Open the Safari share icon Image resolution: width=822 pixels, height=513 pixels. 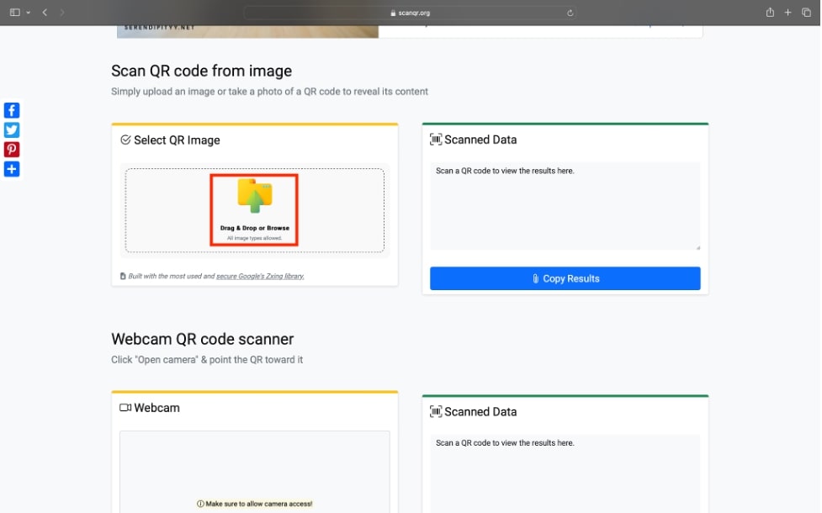tap(770, 13)
